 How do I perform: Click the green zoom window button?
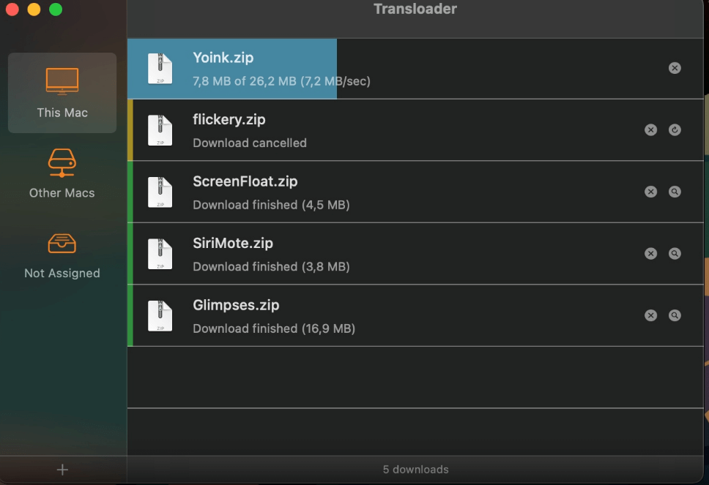point(56,9)
